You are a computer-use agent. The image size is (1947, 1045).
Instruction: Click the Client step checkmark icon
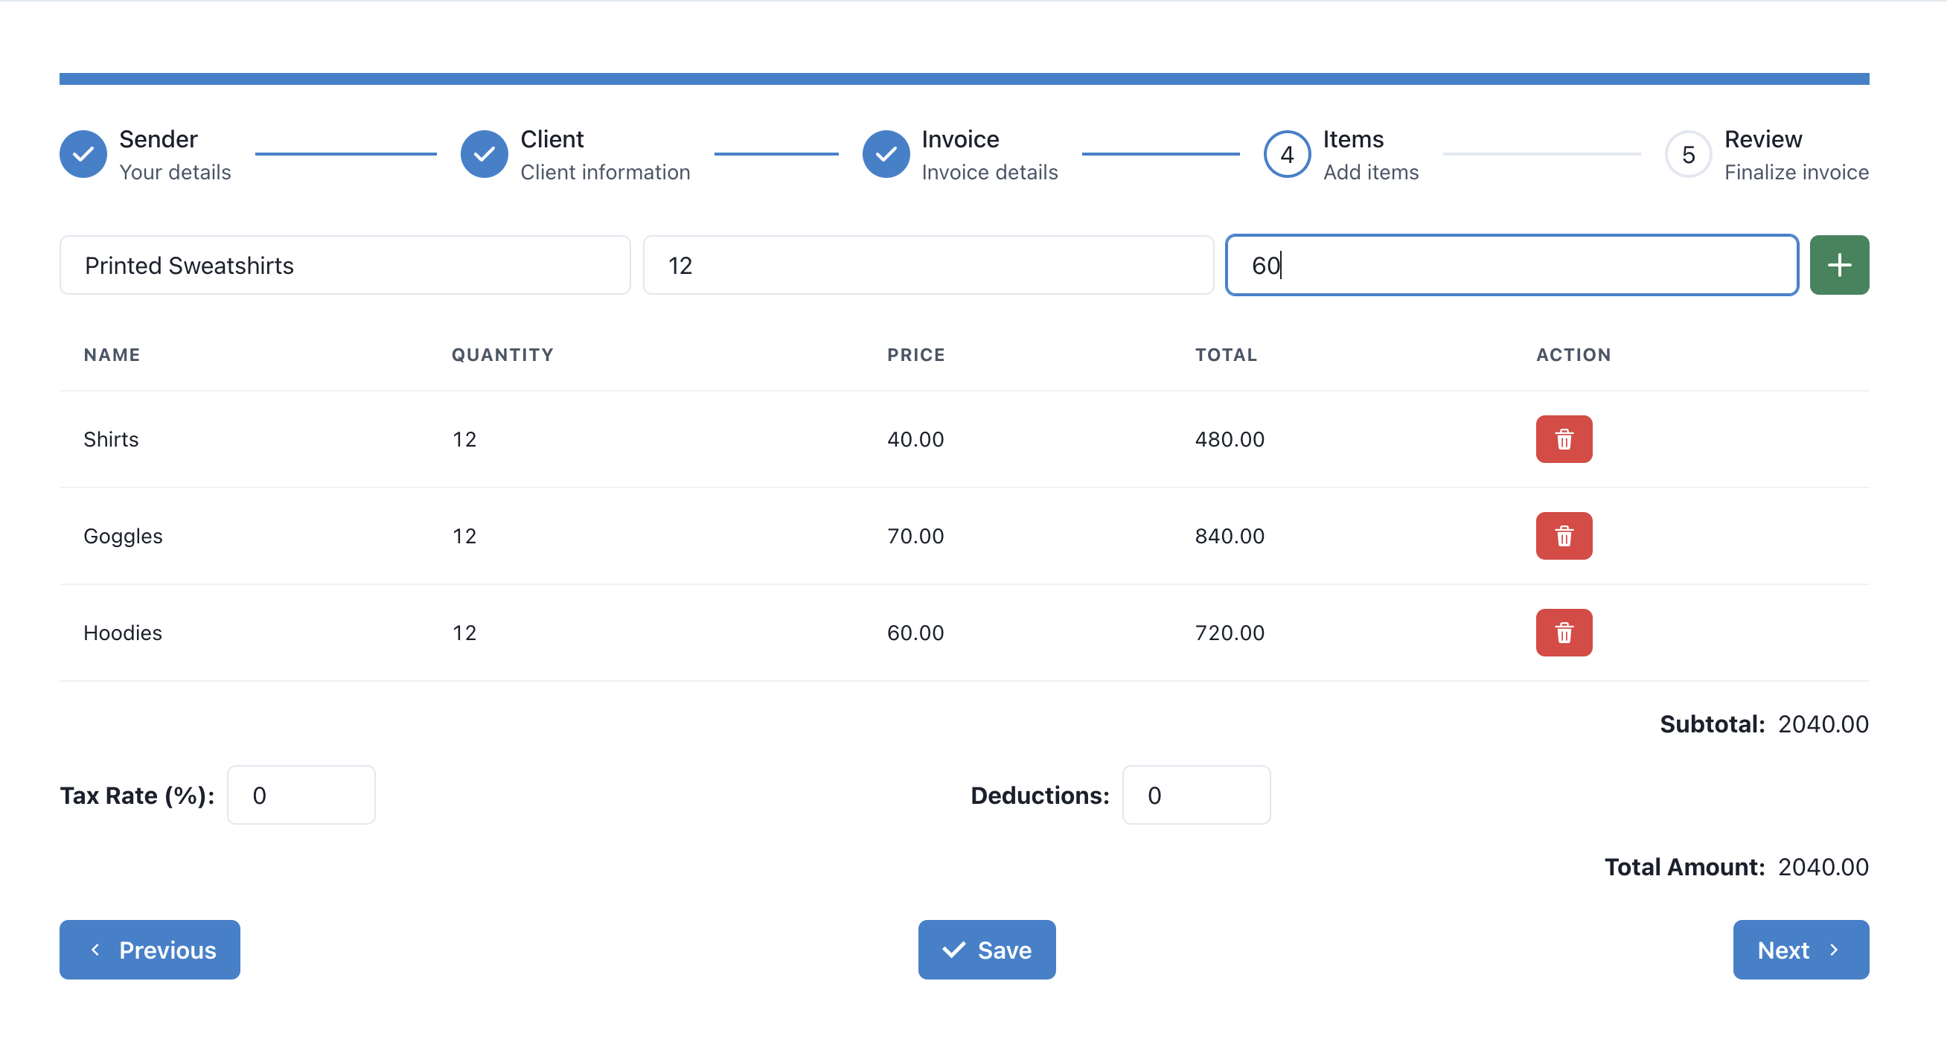484,154
